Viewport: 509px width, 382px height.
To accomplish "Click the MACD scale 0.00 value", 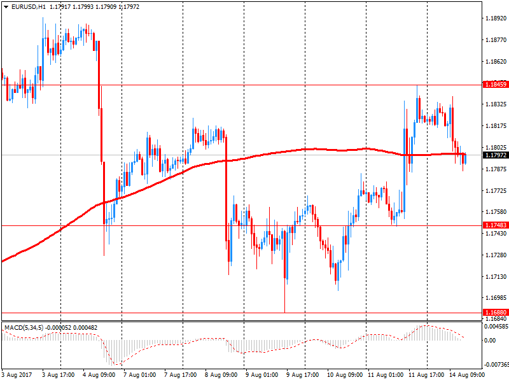I will tap(490, 340).
